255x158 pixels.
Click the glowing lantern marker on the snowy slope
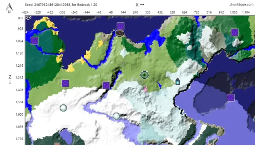[x=177, y=81]
